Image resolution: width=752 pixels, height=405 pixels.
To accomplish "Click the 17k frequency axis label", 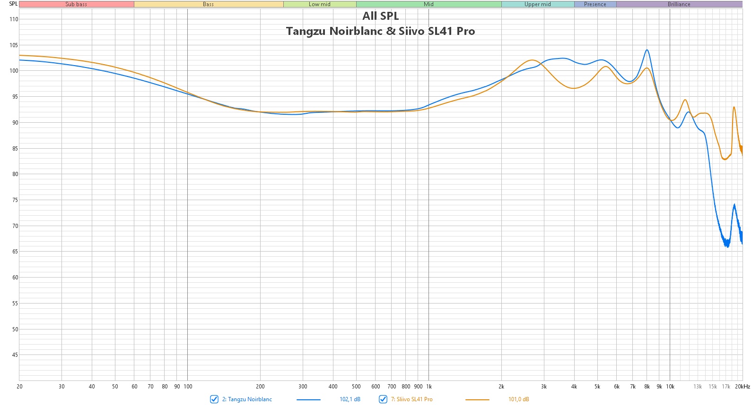I will click(726, 387).
